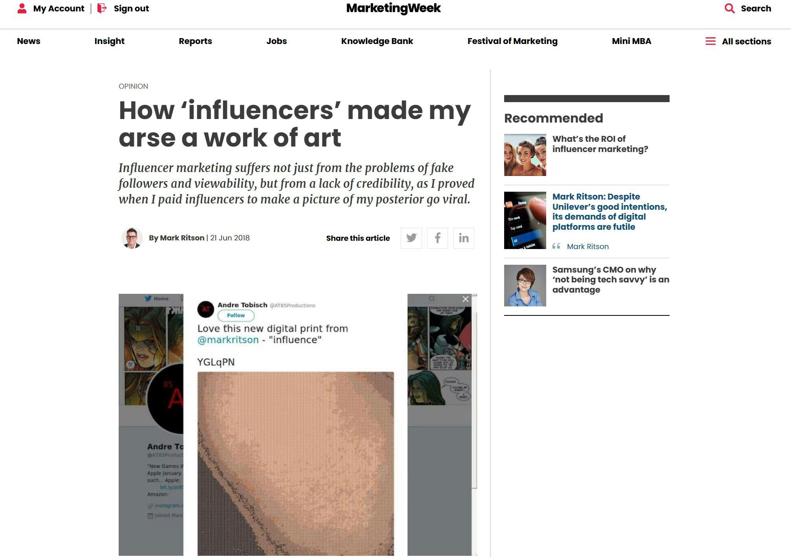Navigate to Jobs section
This screenshot has height=557, width=791.
pos(277,41)
